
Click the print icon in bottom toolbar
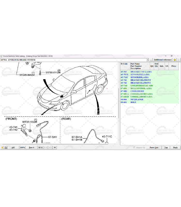click(x=6, y=147)
